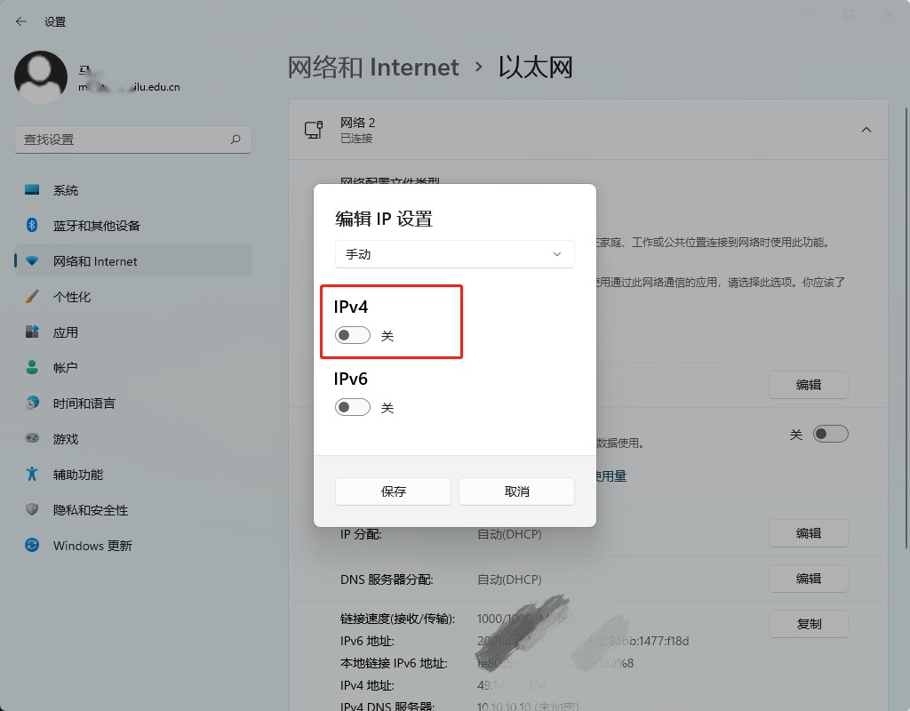Screen dimensions: 910x711
Task: Click the System monitor icon in sidebar
Action: pos(33,190)
